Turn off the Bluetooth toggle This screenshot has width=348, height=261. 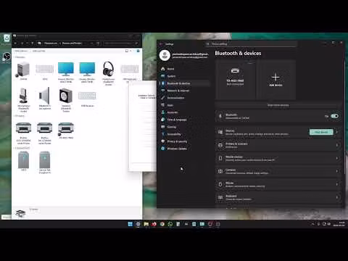(x=335, y=116)
